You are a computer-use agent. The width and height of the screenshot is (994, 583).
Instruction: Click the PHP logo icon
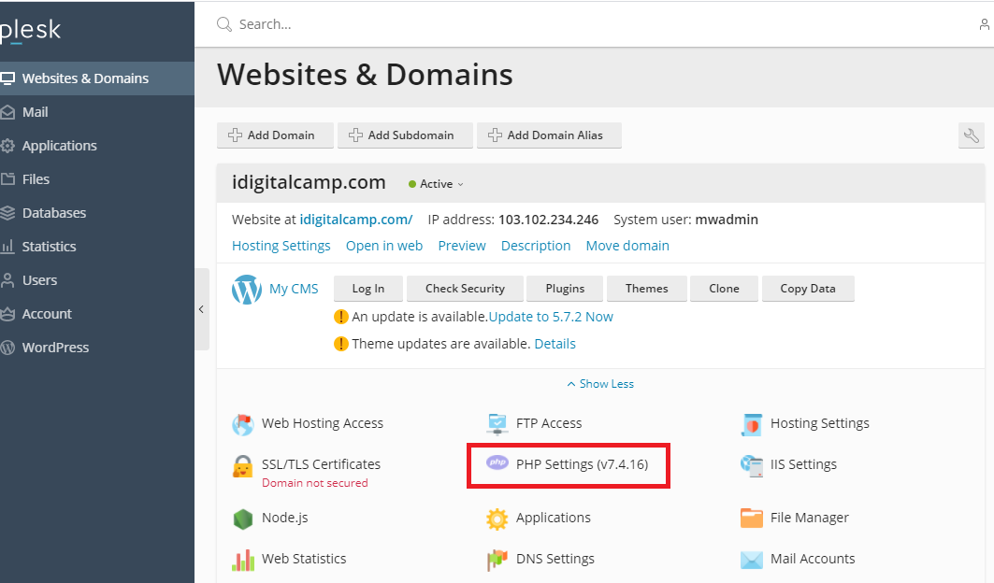[x=497, y=462]
